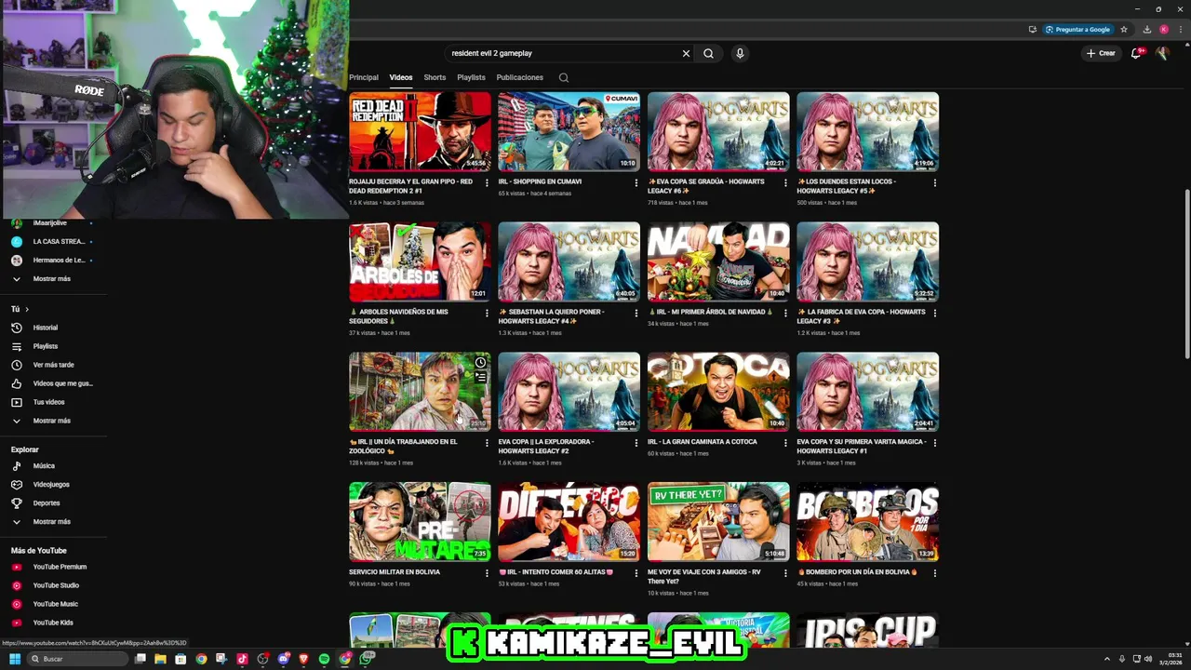Switch to the Shorts tab
The image size is (1191, 670).
pos(435,78)
